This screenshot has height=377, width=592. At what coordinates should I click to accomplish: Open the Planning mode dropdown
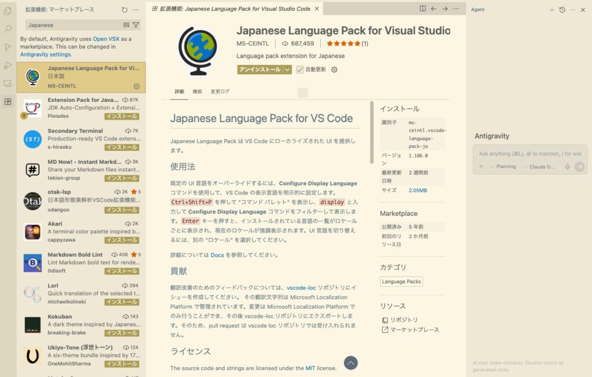pyautogui.click(x=503, y=167)
